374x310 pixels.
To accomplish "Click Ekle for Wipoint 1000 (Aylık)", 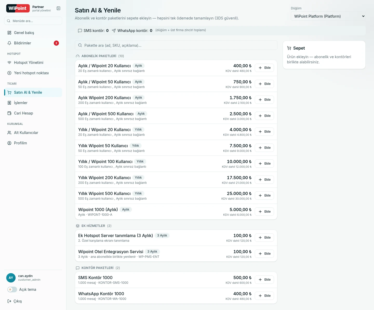I will [264, 212].
